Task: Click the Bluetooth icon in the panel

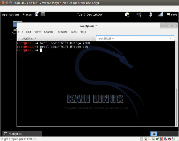Action: (x=151, y=14)
